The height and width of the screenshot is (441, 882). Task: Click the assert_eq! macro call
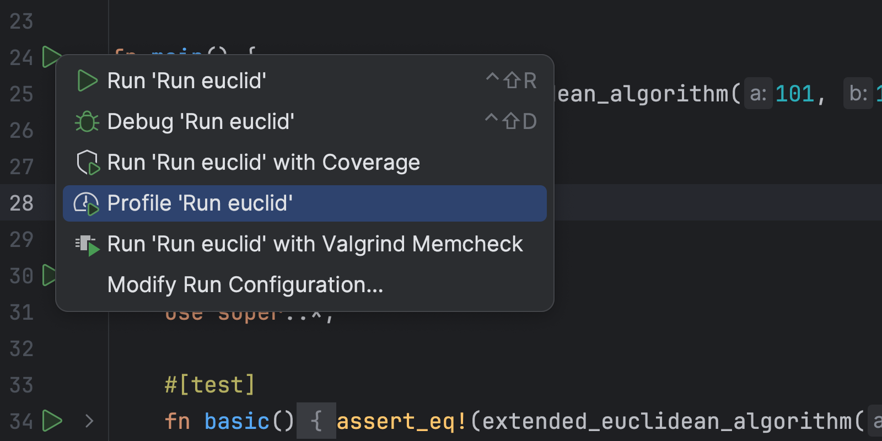coord(401,422)
